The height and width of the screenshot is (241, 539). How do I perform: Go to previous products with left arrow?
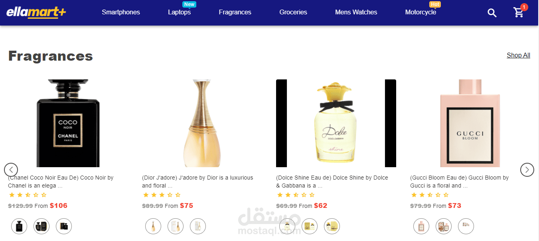pos(11,170)
